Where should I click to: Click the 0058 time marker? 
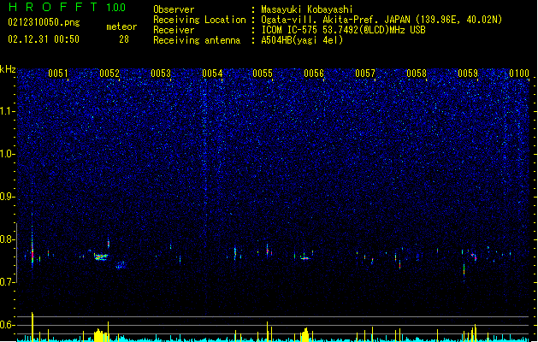(417, 74)
